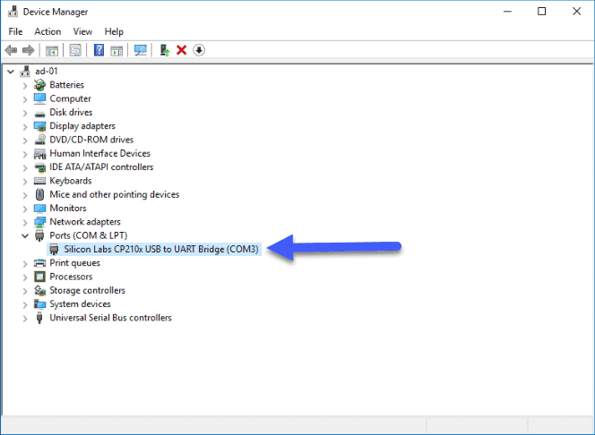
Task: Open the Help menu
Action: pos(114,31)
